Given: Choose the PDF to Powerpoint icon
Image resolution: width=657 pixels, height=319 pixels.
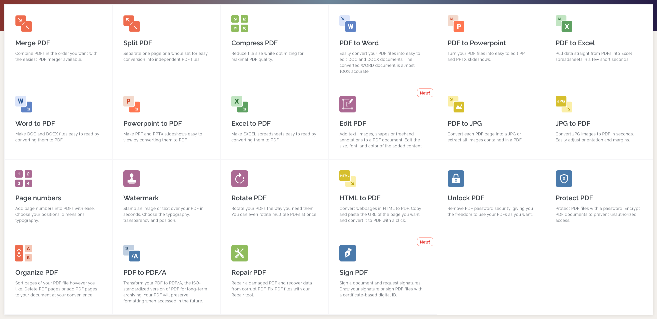Looking at the screenshot, I should pyautogui.click(x=456, y=24).
